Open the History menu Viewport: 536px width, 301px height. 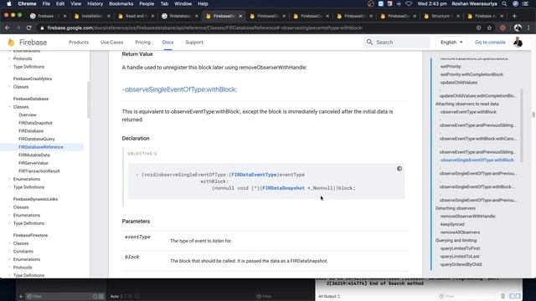point(95,3)
